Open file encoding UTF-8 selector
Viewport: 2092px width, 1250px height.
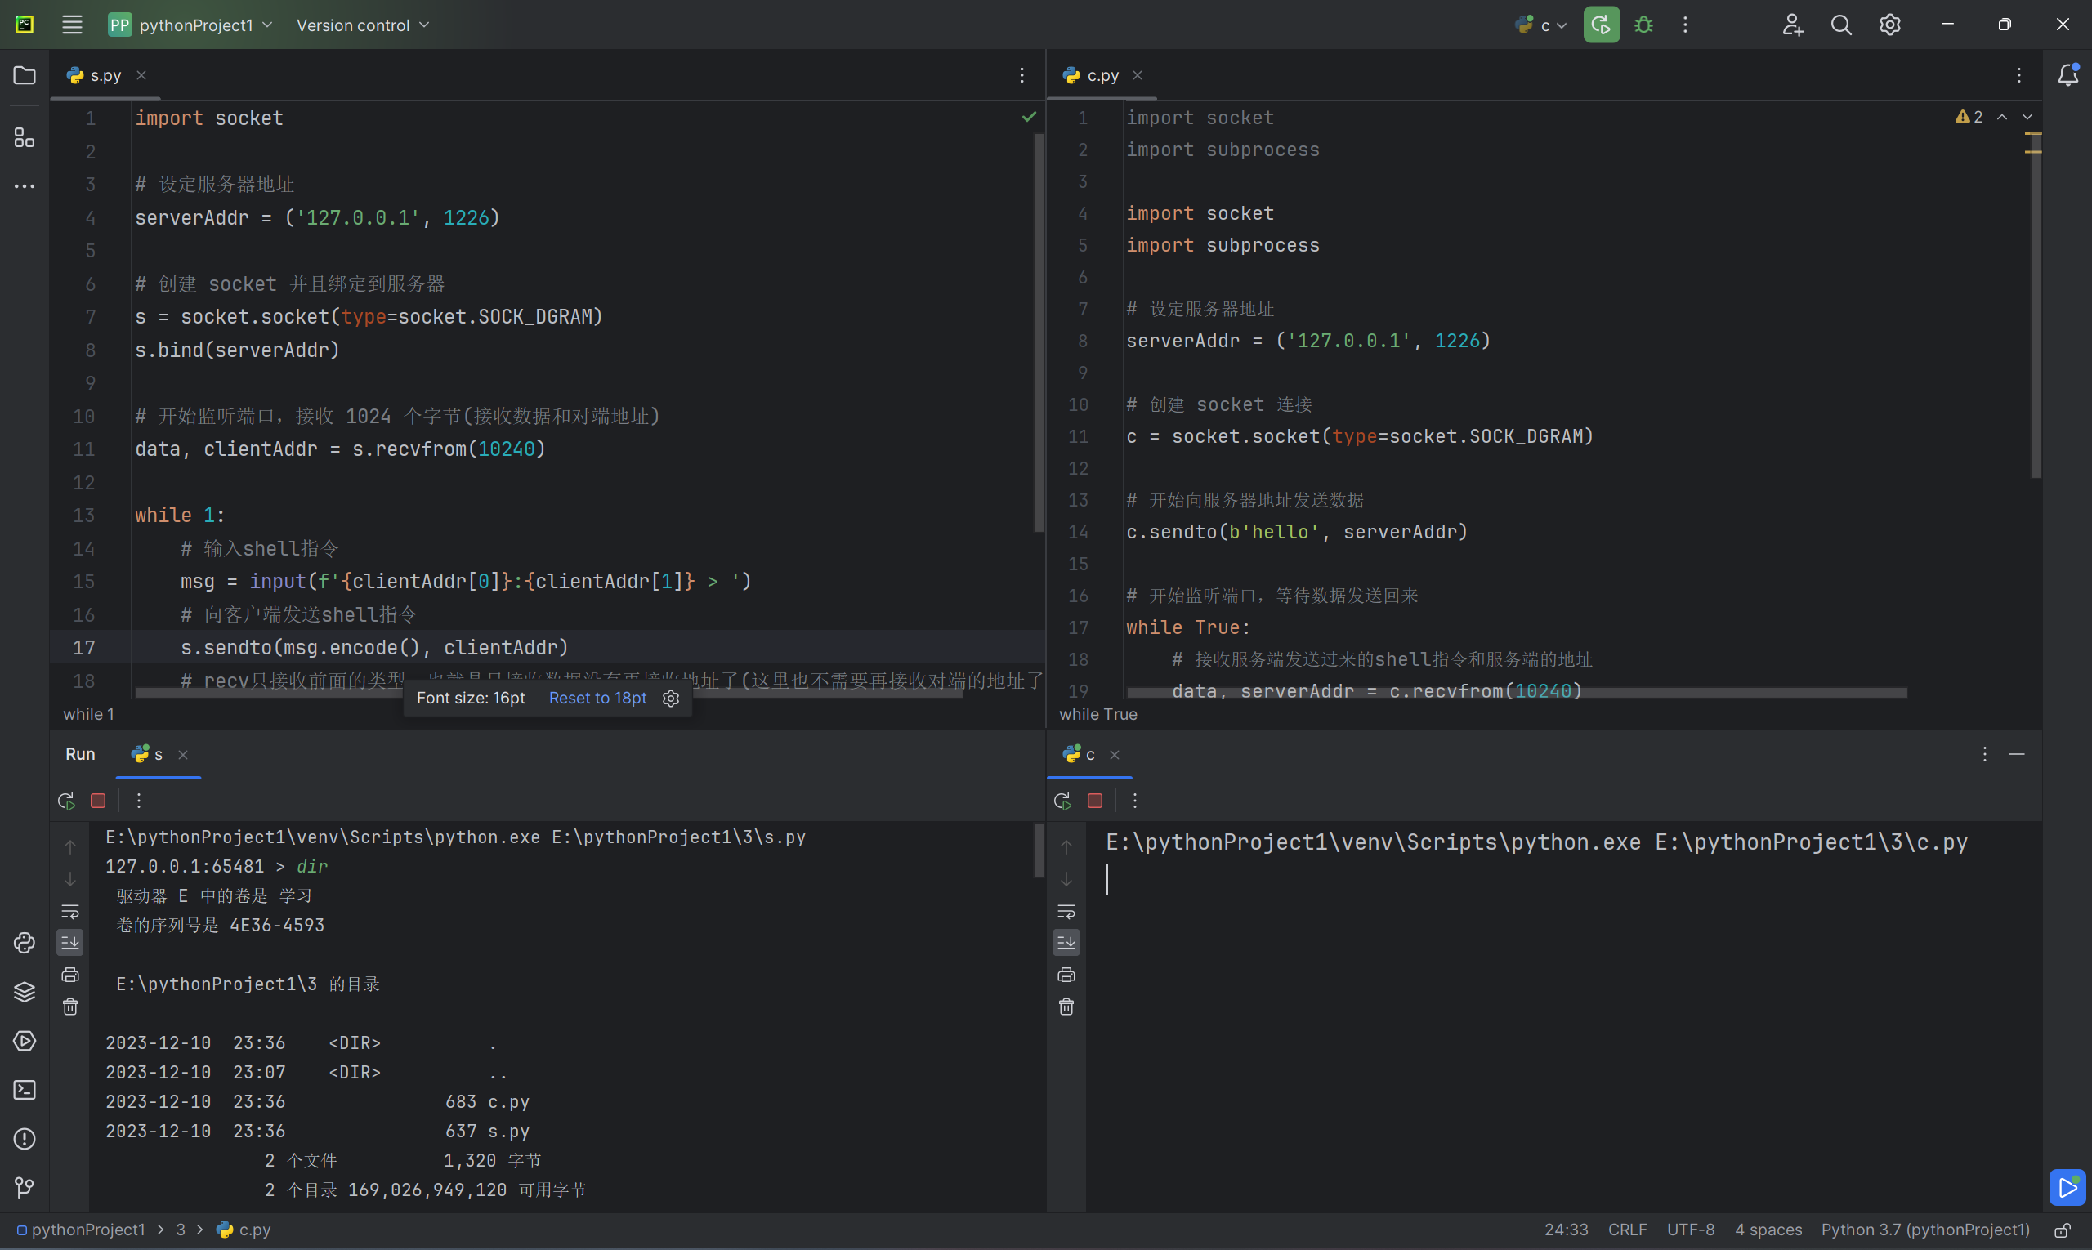click(x=1690, y=1230)
